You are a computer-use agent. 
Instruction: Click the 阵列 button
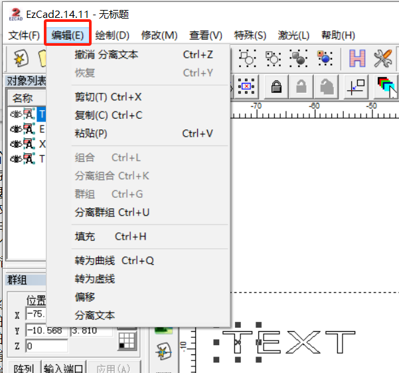coord(24,368)
